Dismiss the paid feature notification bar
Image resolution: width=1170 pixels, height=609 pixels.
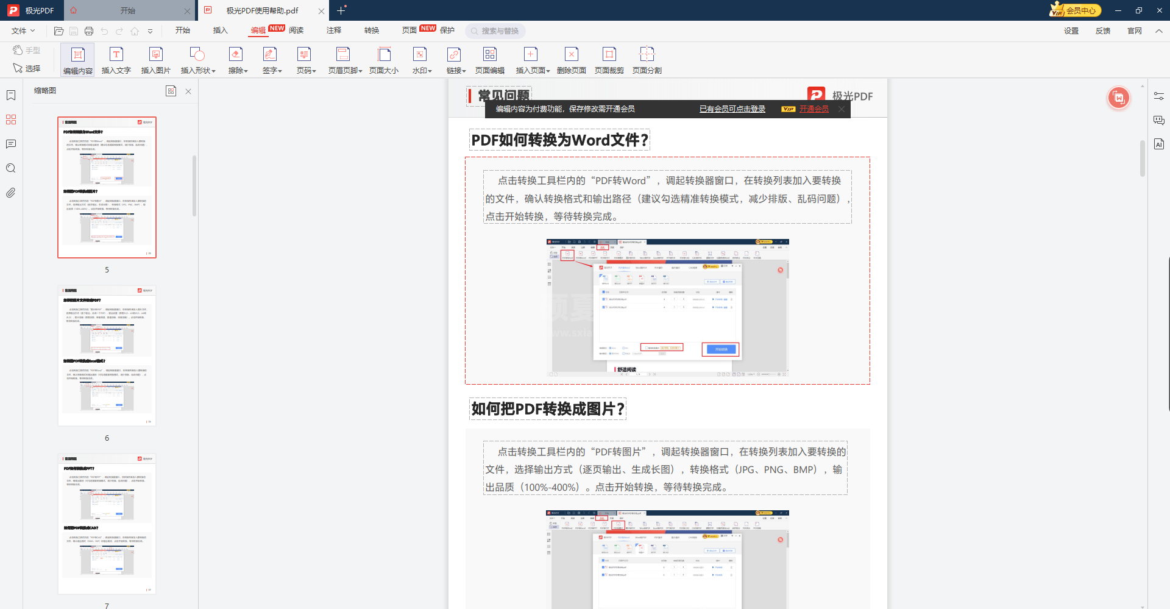[842, 109]
